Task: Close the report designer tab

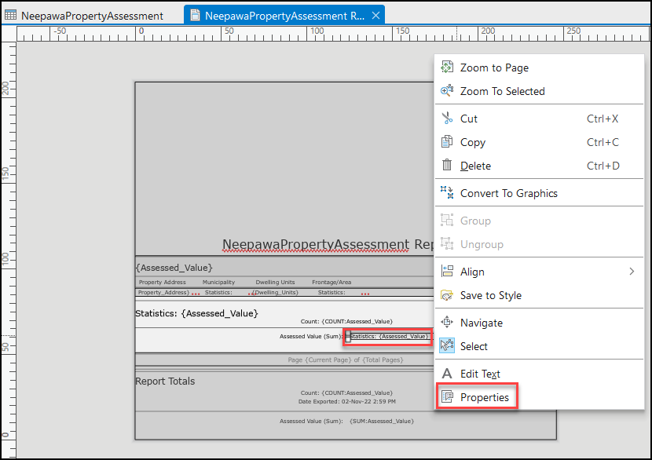Action: click(375, 14)
